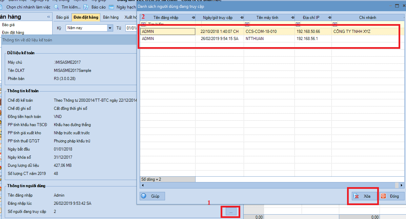Pin the Địa chỉ IP column
This screenshot has width=406, height=219.
(x=329, y=18)
